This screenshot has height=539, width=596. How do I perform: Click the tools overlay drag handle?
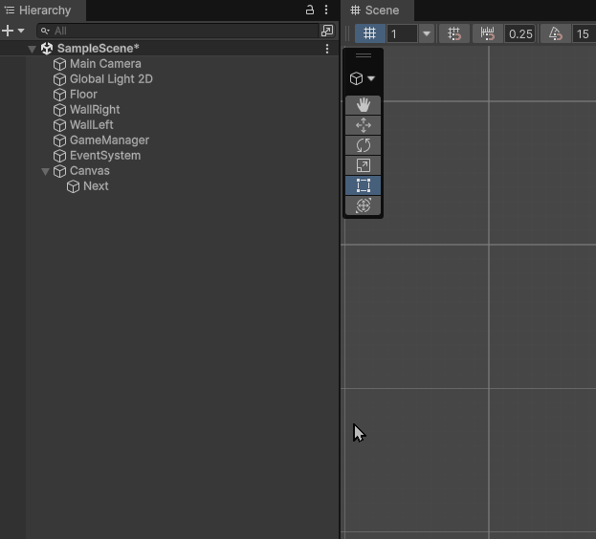[364, 55]
